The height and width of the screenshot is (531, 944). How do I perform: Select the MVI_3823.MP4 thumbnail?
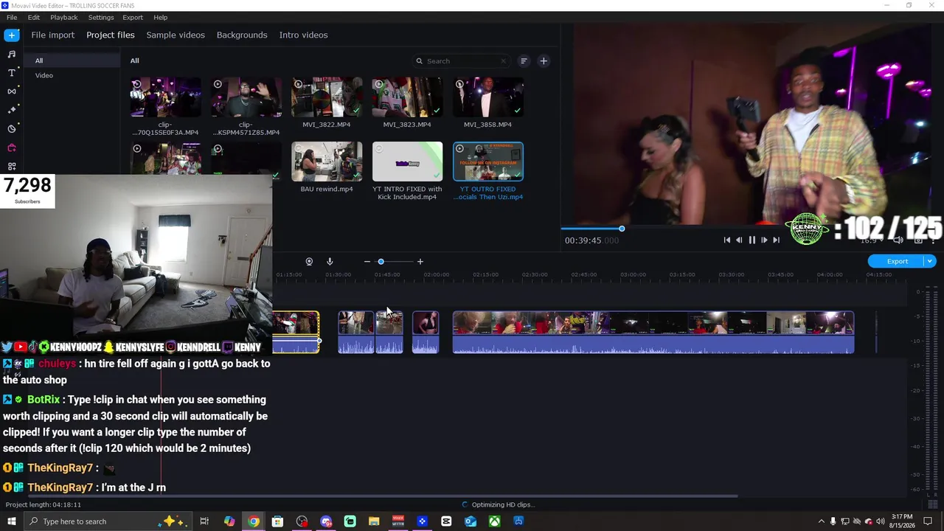point(407,97)
